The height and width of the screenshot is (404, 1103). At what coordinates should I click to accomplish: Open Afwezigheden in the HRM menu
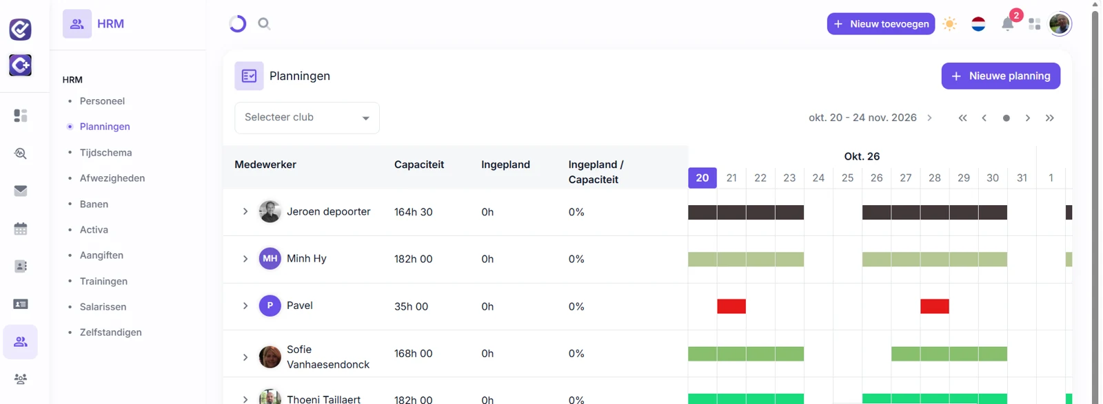[x=112, y=178]
